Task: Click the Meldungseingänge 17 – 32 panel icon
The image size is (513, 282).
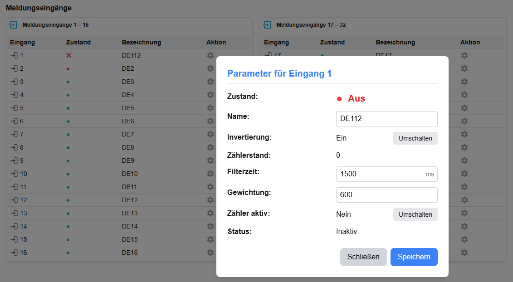Action: tap(268, 25)
